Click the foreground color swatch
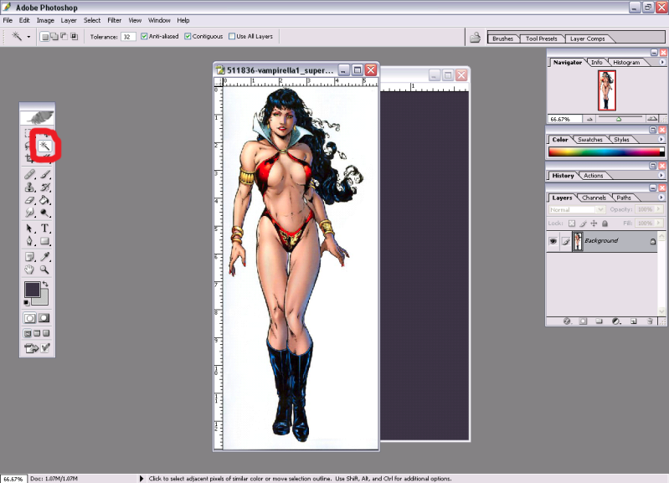 pos(32,290)
